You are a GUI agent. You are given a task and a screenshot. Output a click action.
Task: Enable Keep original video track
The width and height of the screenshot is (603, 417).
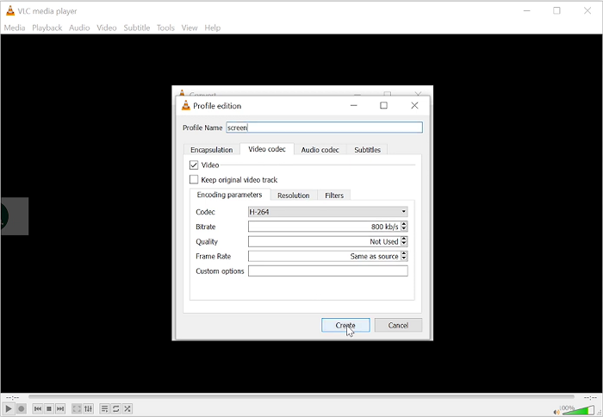pyautogui.click(x=194, y=180)
